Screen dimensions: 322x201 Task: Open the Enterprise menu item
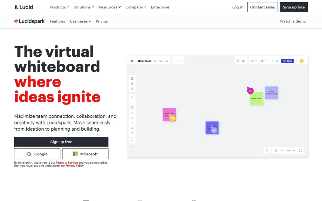(x=160, y=7)
